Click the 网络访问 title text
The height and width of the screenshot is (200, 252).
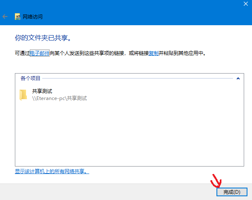coord(33,17)
